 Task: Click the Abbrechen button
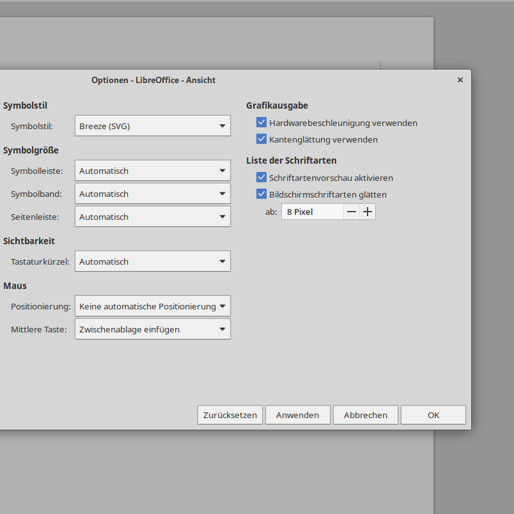click(366, 415)
